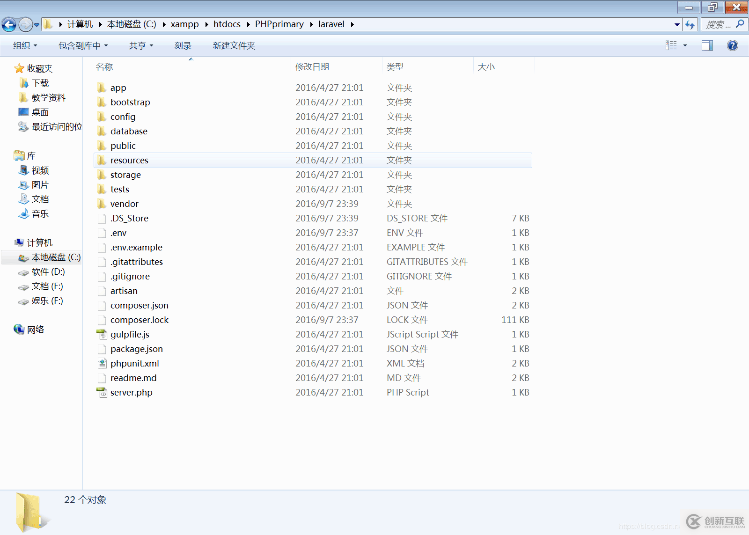Image resolution: width=749 pixels, height=535 pixels.
Task: Select the phpunit.xml file icon
Action: (x=102, y=363)
